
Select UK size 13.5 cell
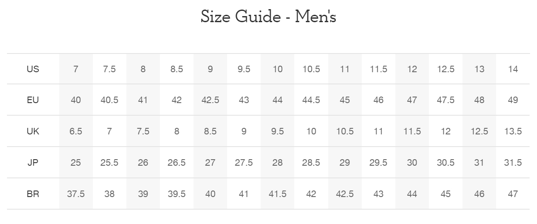click(x=513, y=131)
